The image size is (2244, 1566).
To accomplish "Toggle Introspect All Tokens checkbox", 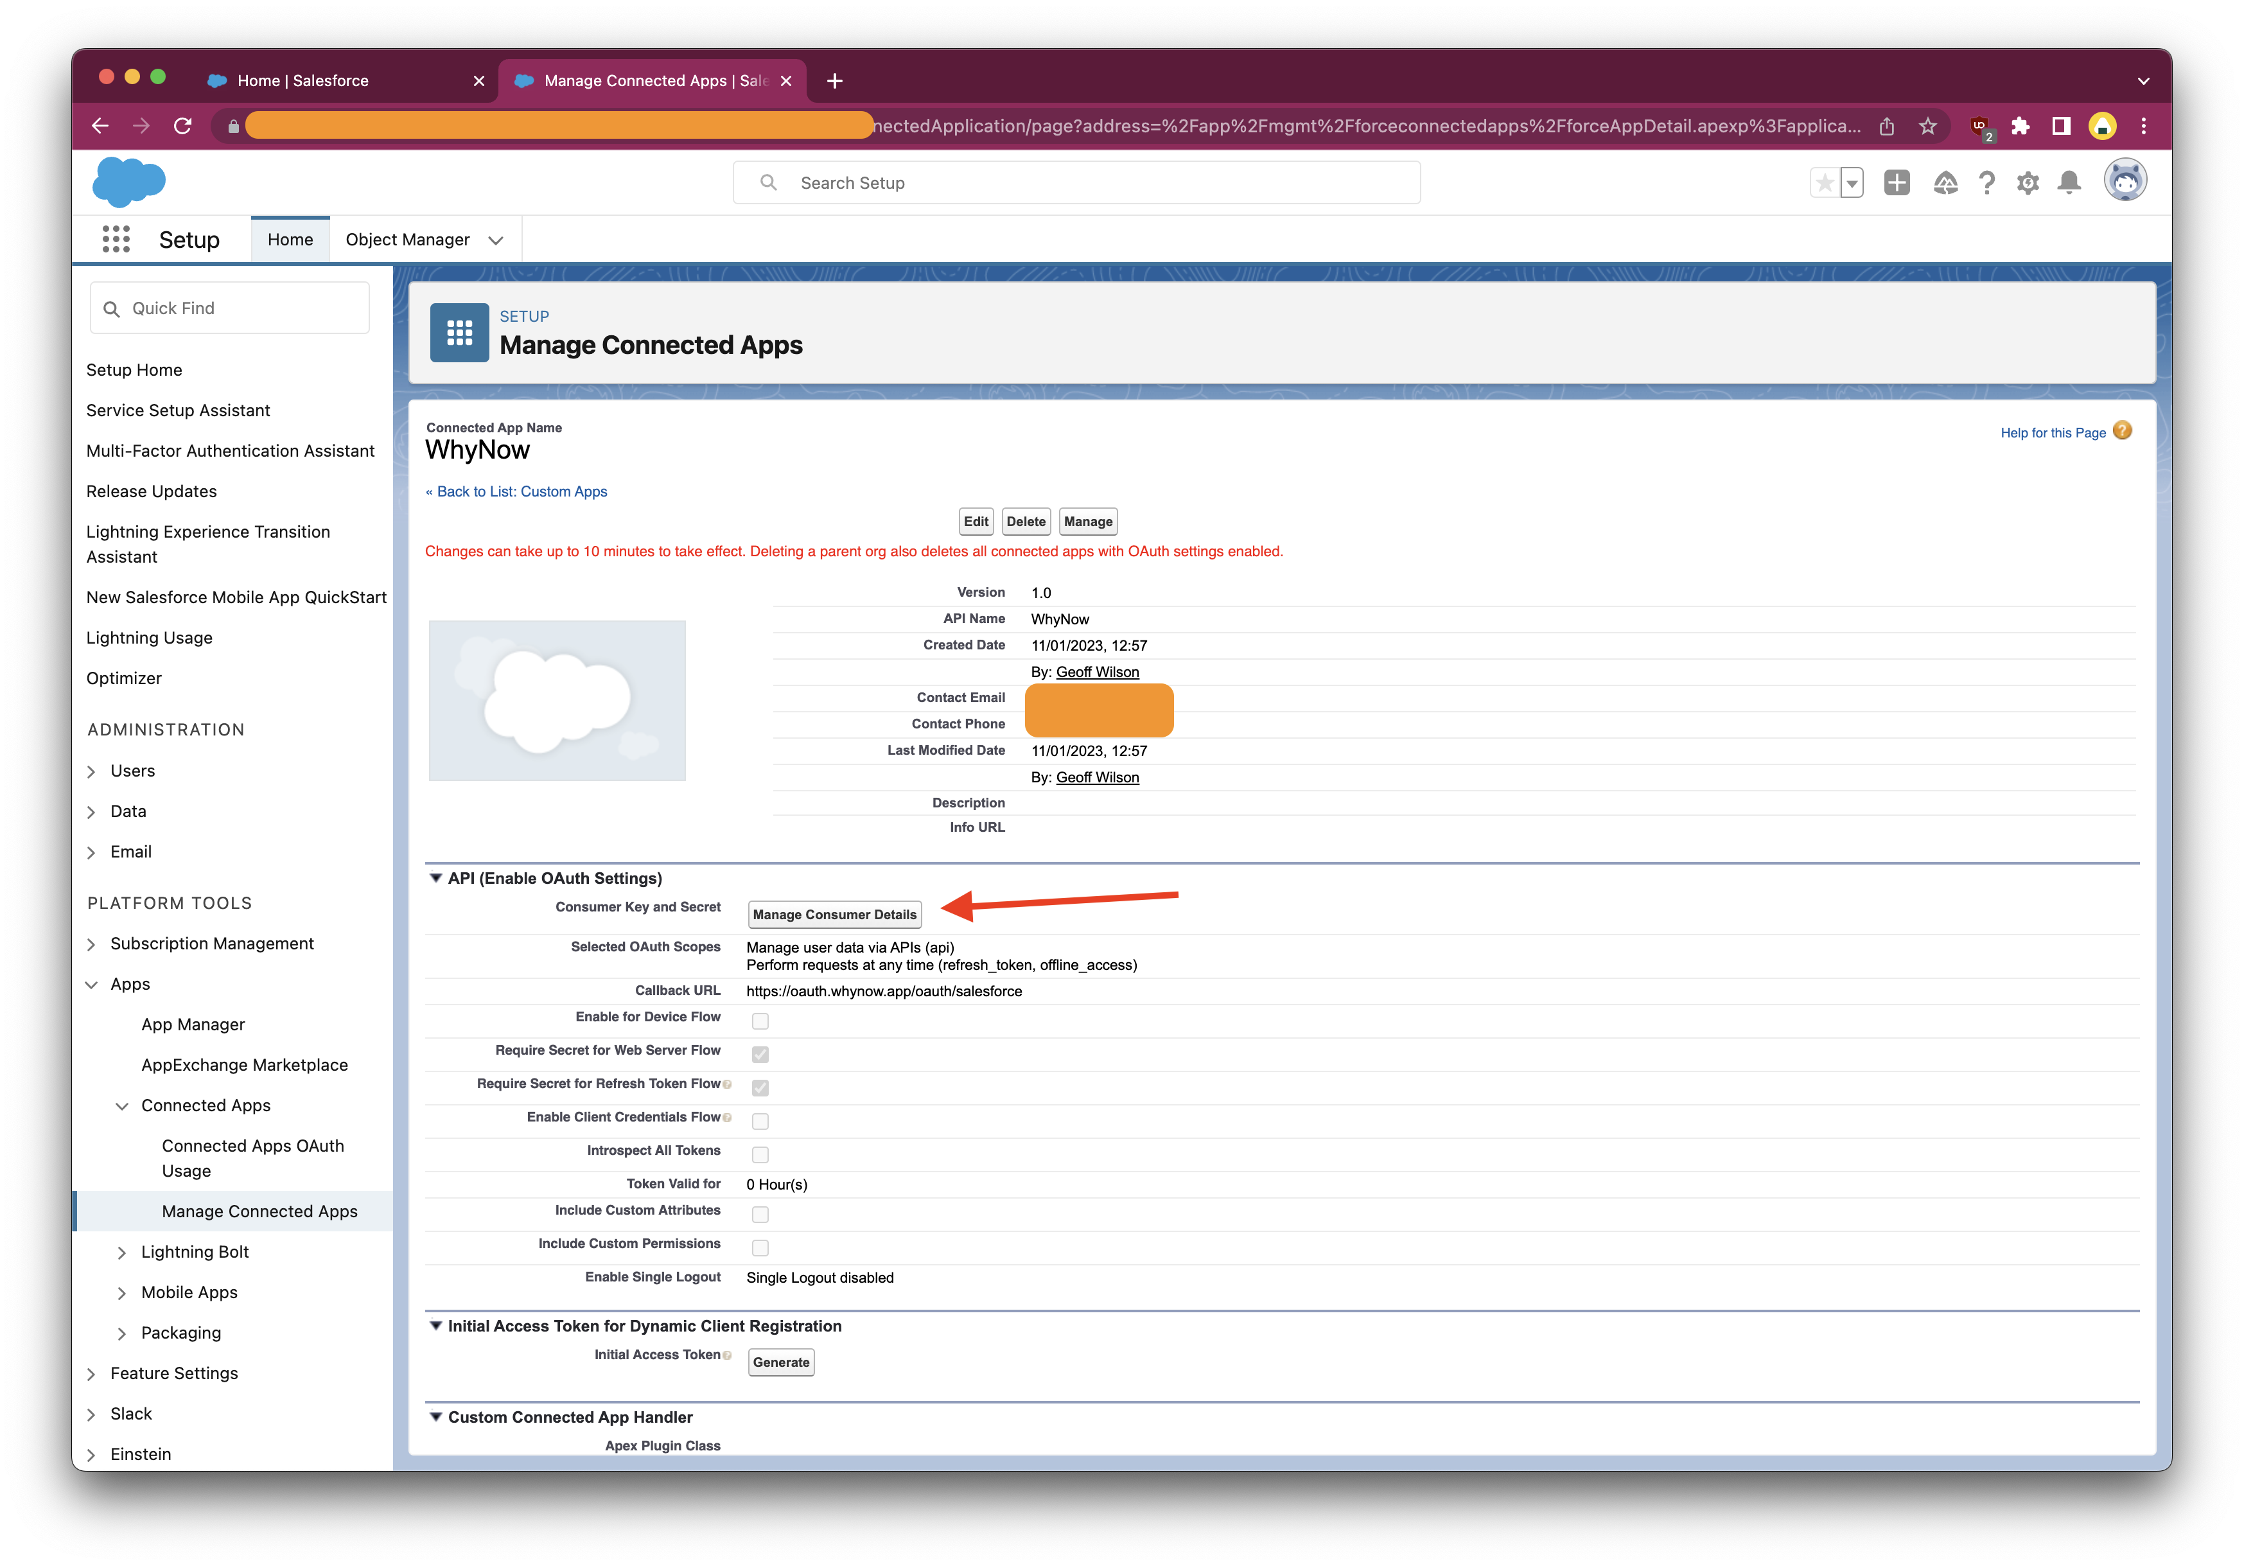I will point(760,1154).
